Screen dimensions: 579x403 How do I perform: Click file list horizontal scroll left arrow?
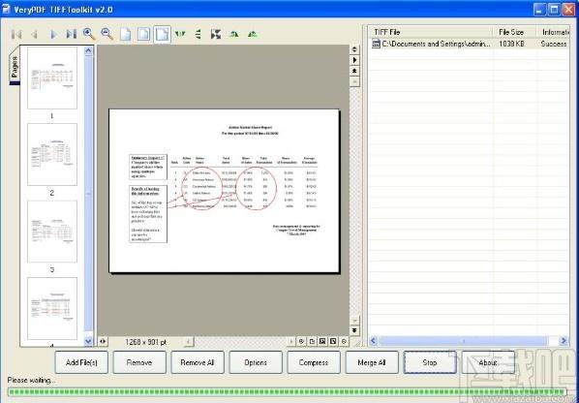[373, 341]
